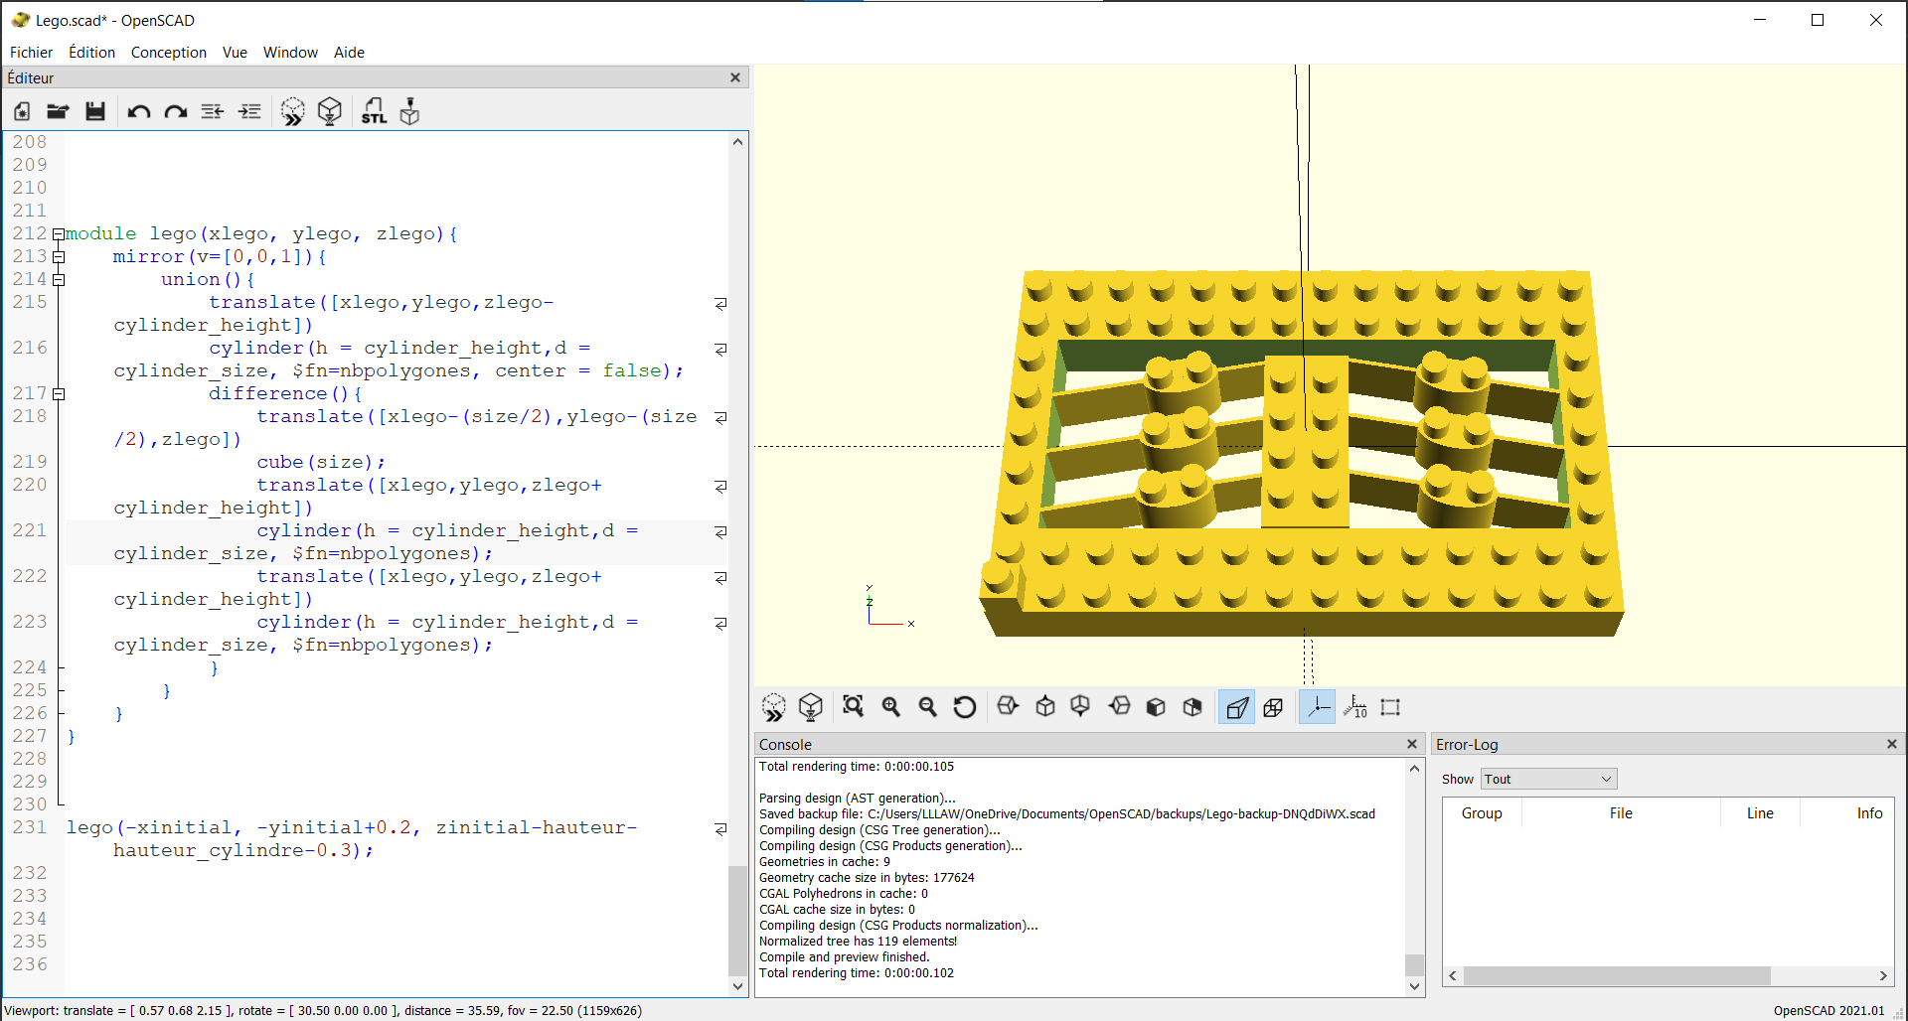Open the Window menu
Screen dimensions: 1908x1021
point(290,53)
